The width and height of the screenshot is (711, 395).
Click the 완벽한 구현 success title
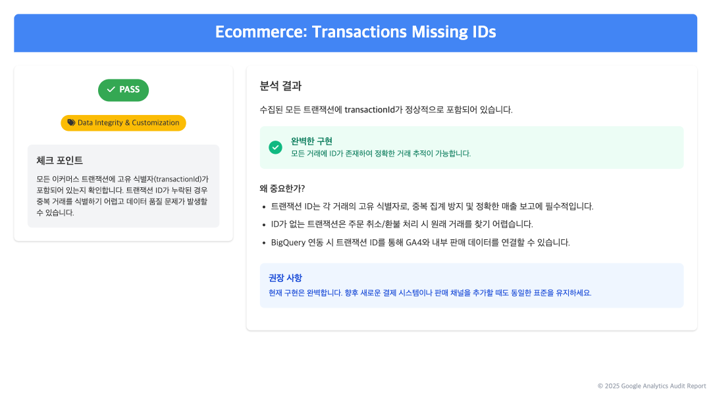tap(311, 141)
